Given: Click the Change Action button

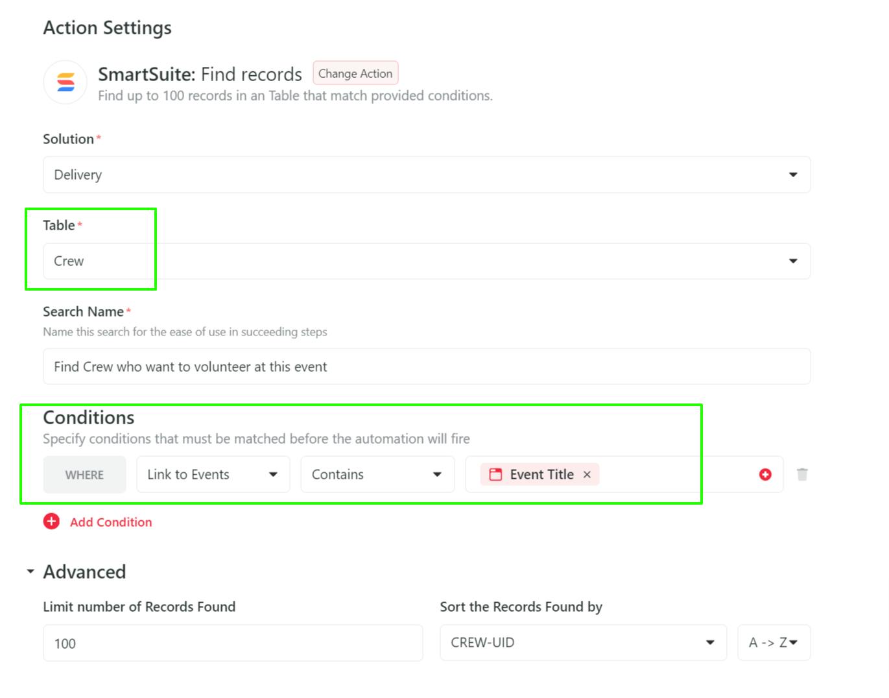Looking at the screenshot, I should tap(355, 73).
